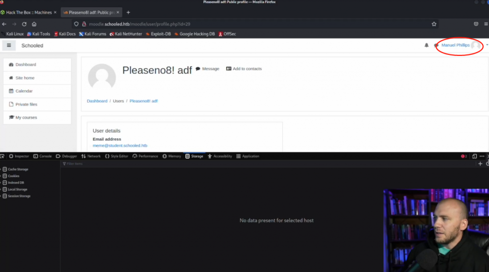The width and height of the screenshot is (489, 272).
Task: Bookmark this page with star icon
Action: (x=434, y=24)
